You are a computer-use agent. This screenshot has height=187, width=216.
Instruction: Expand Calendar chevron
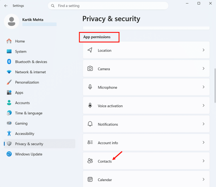(203, 179)
